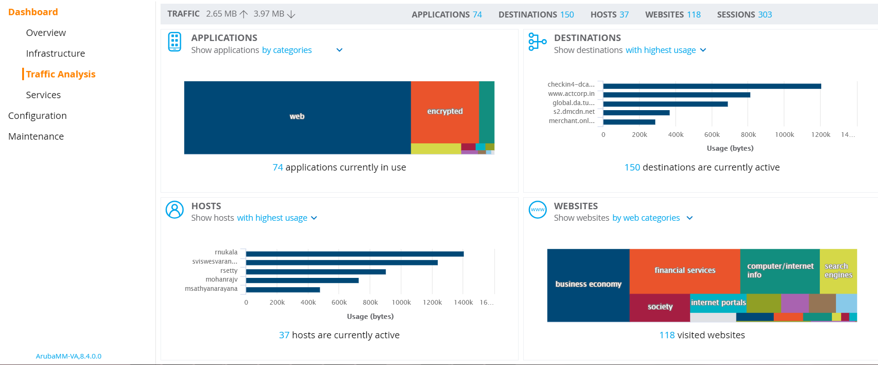Click the '118' visited websites link
Screen dimensions: 878x365
click(x=667, y=335)
